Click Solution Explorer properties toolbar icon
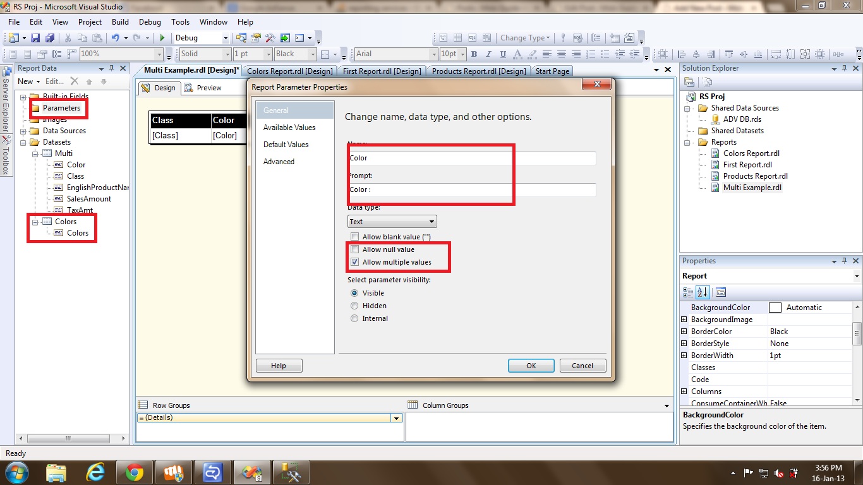863x485 pixels. pos(689,82)
